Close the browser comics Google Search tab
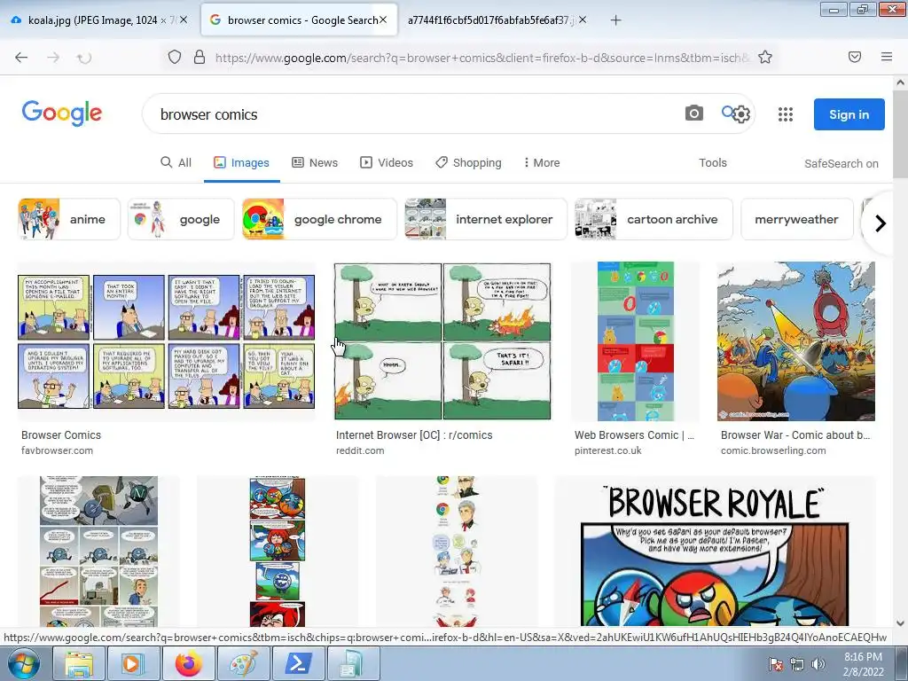This screenshot has width=908, height=681. click(383, 20)
